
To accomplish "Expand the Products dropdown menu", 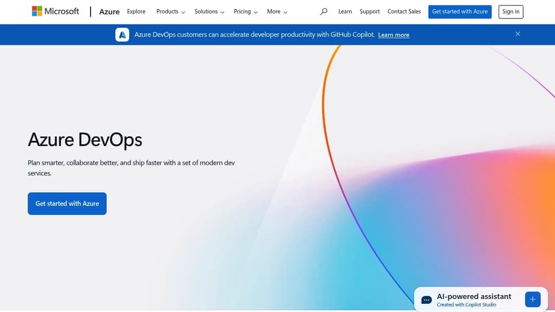I will 171,12.
